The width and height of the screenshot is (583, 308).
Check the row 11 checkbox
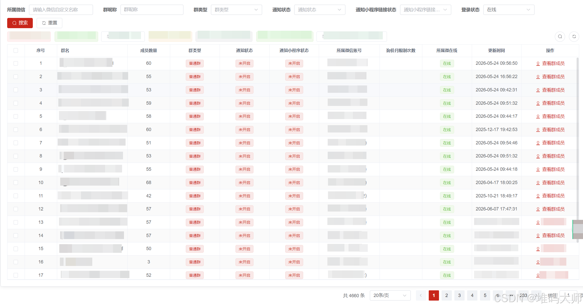16,196
